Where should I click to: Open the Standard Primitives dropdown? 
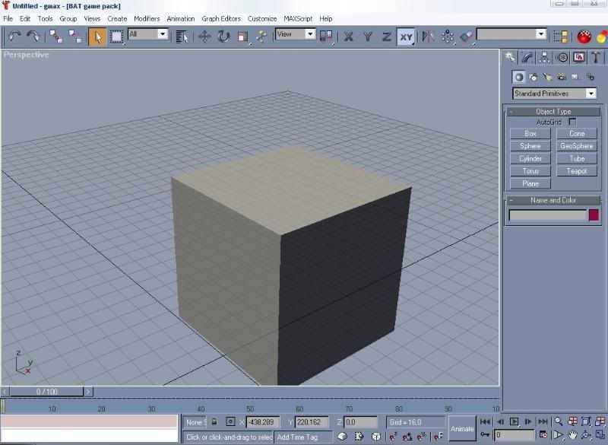(x=554, y=93)
